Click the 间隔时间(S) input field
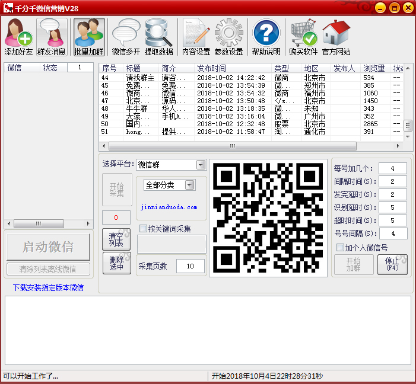416x384 pixels. pos(393,181)
